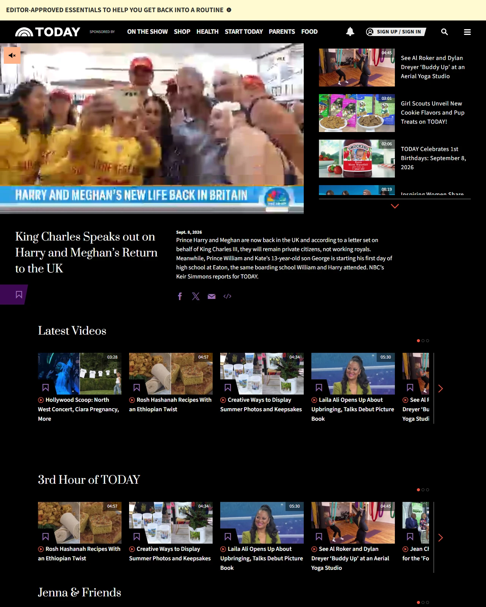Copy embed code icon

[227, 296]
